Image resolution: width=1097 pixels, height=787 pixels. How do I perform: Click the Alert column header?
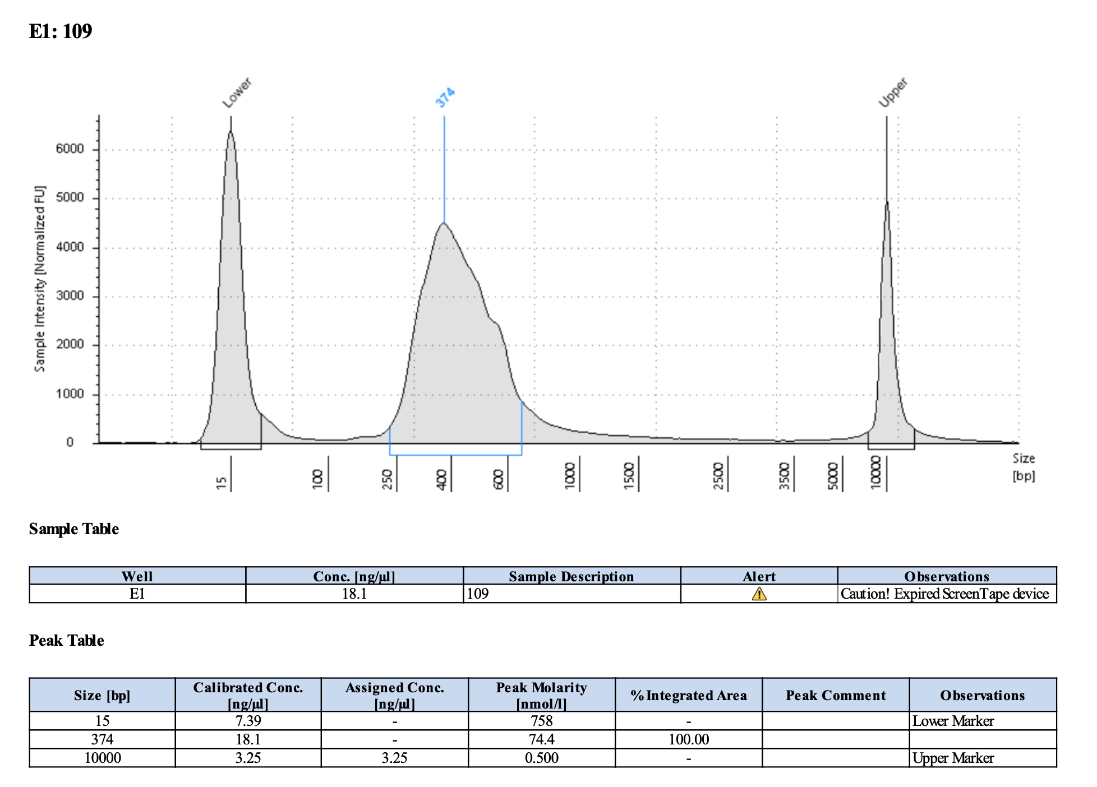pyautogui.click(x=759, y=576)
